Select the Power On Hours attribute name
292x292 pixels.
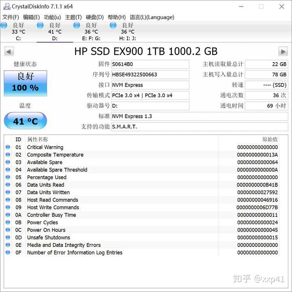46,230
